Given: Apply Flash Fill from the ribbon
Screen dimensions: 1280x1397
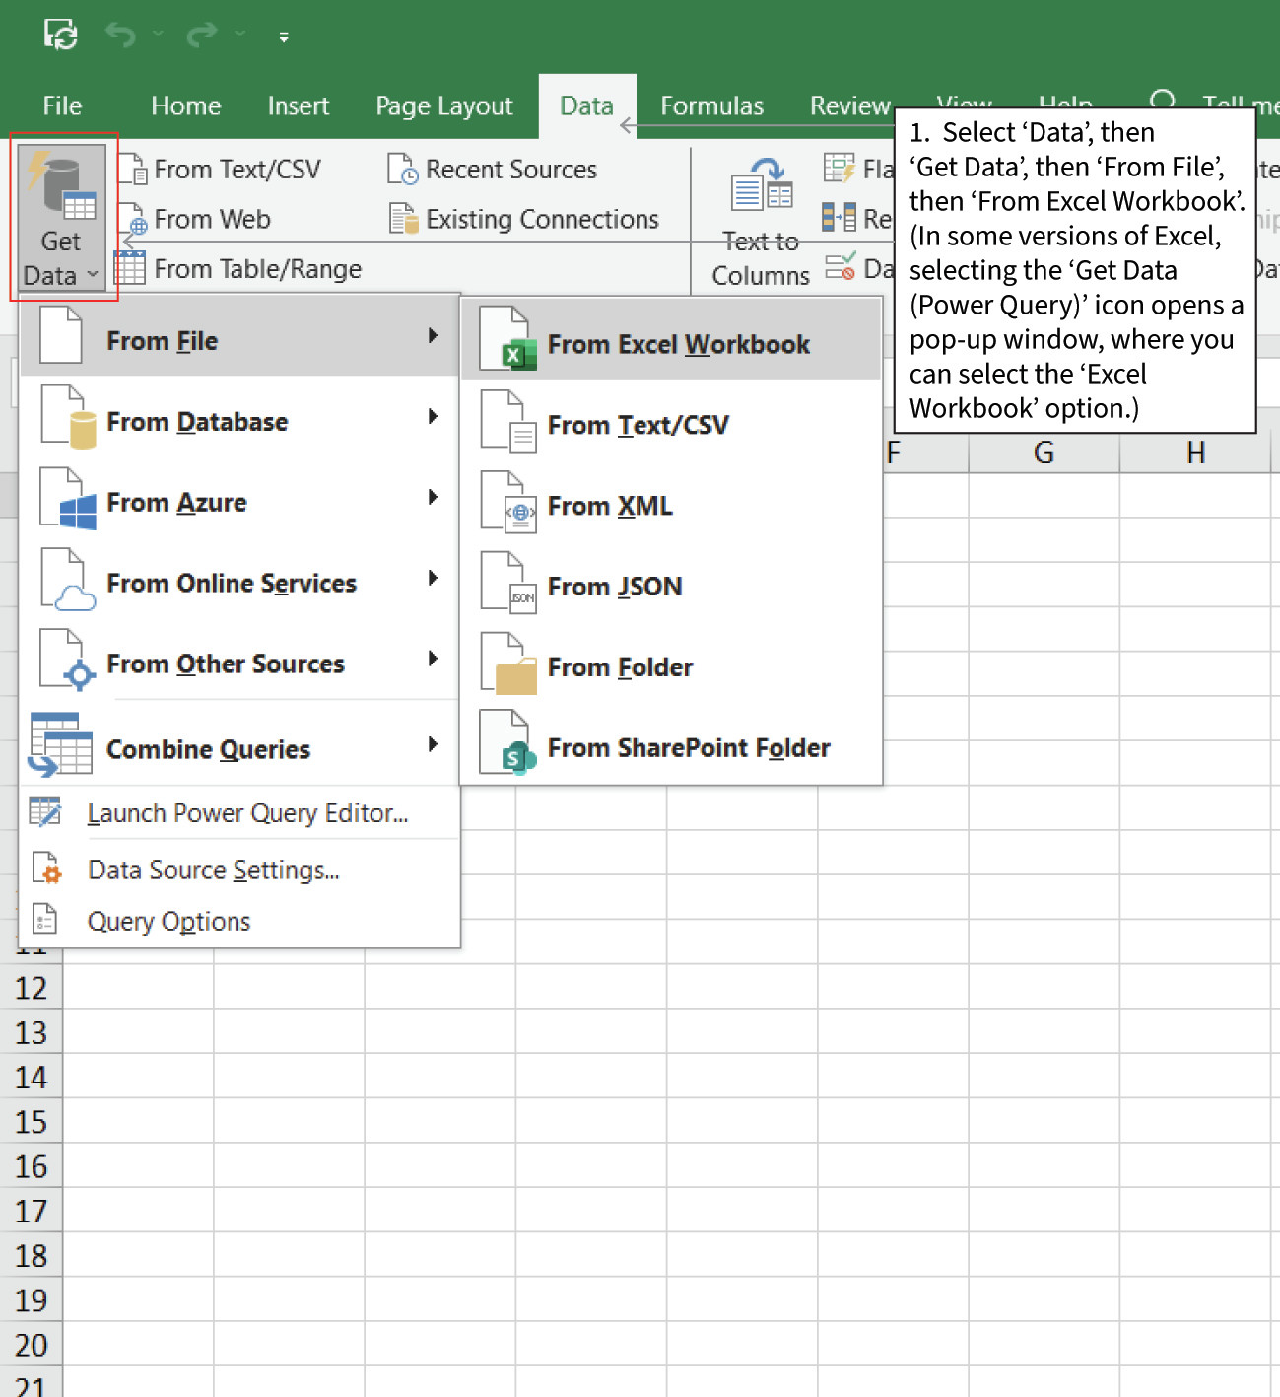Looking at the screenshot, I should [849, 168].
